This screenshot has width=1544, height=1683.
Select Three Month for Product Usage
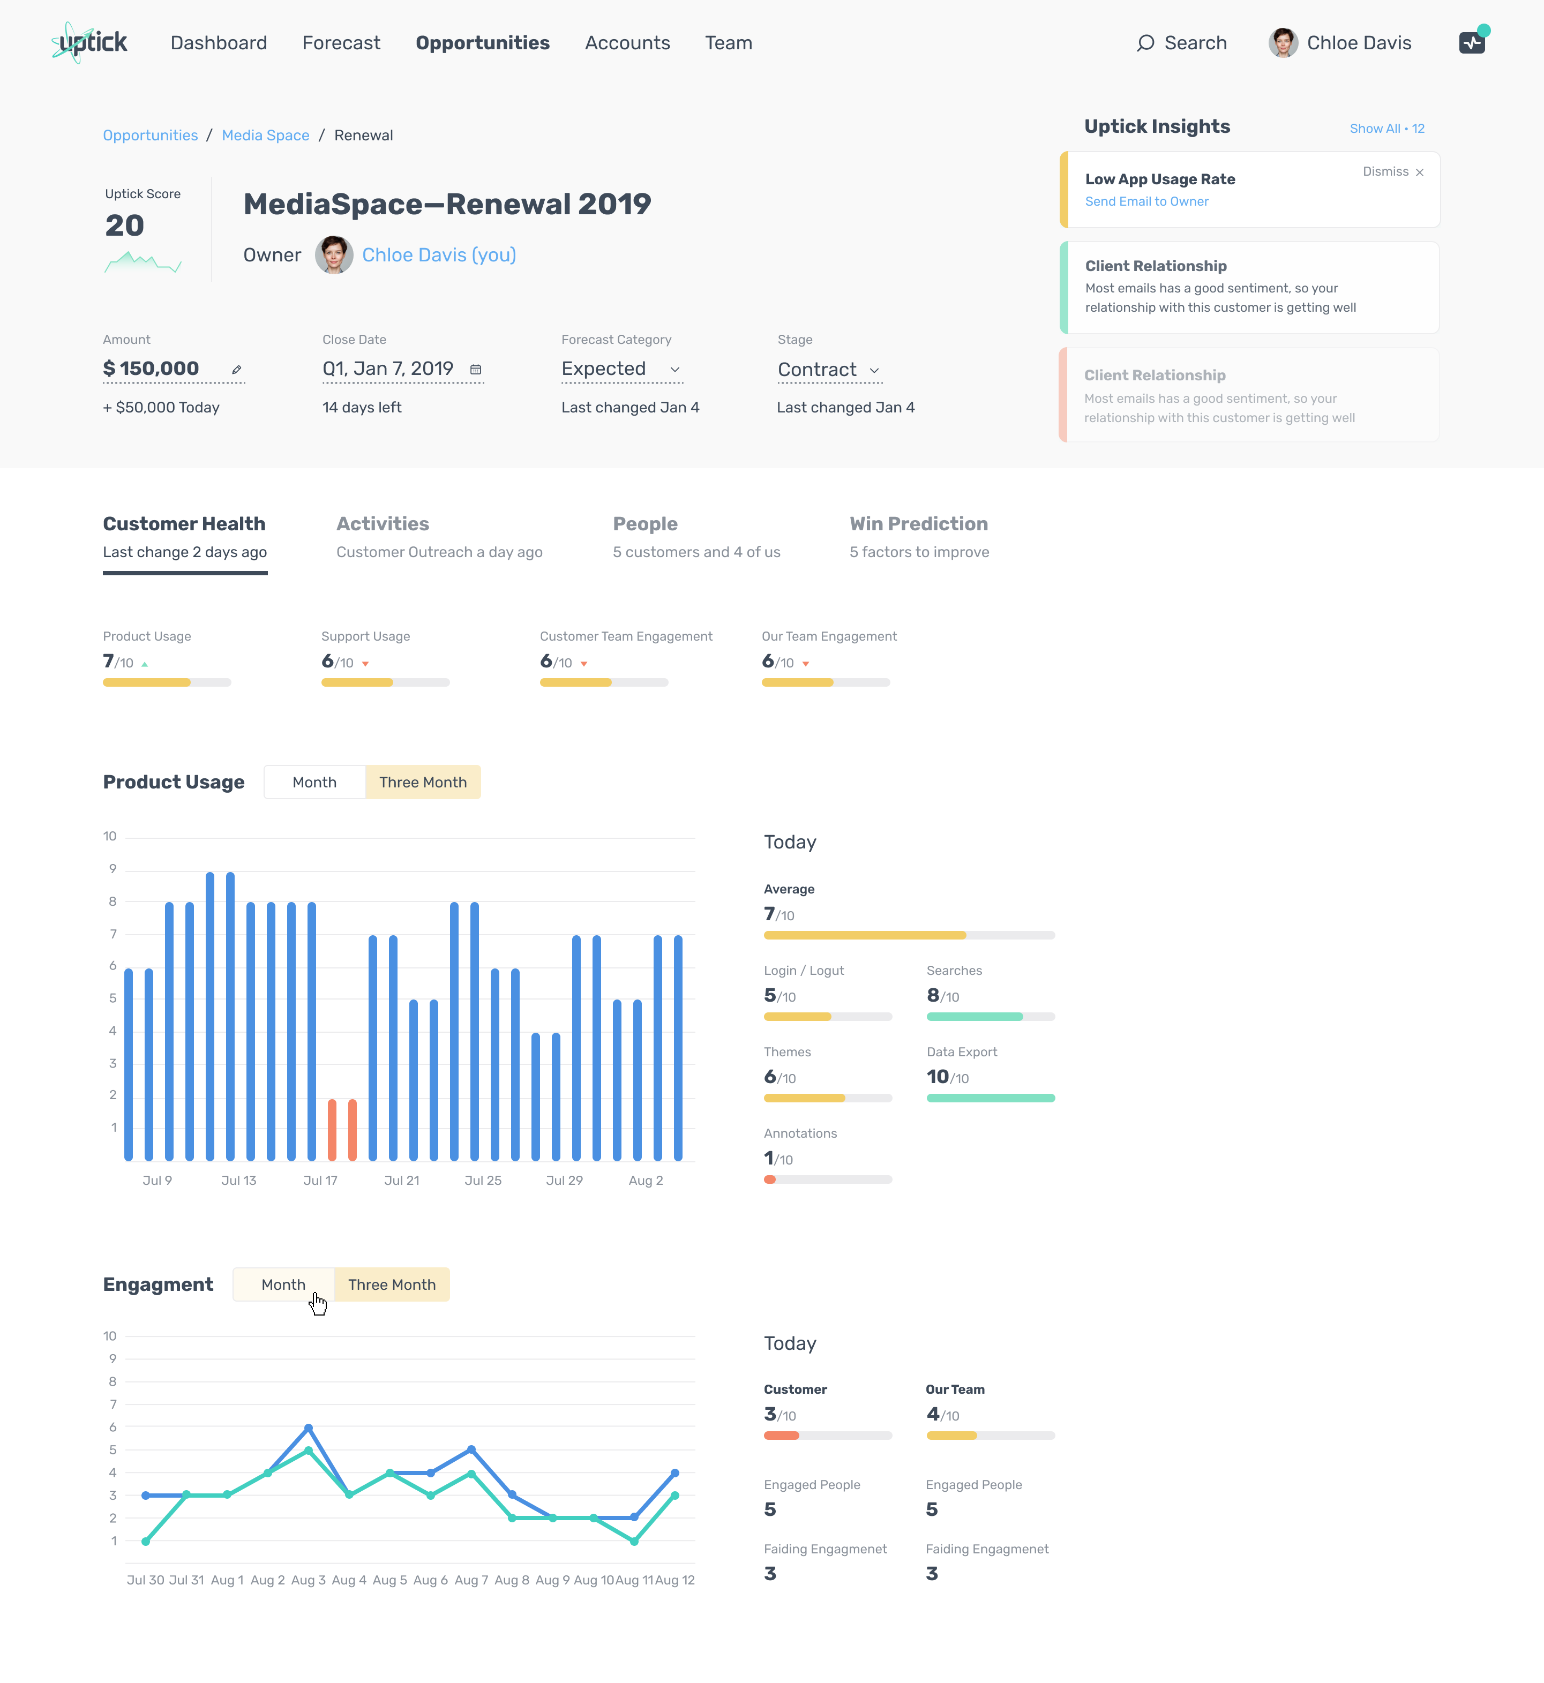coord(423,782)
